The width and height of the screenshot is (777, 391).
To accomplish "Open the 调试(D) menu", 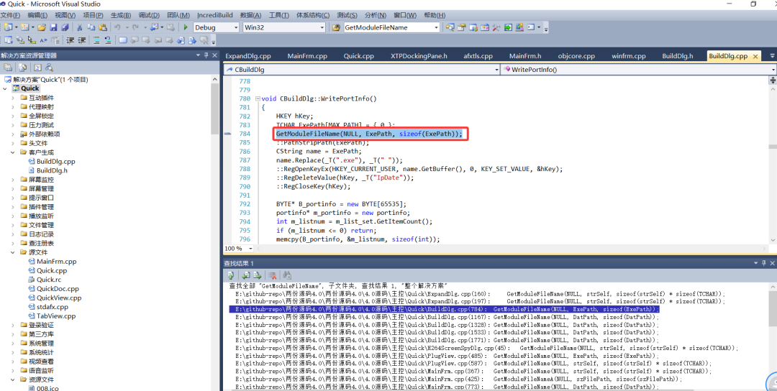I will [x=148, y=15].
